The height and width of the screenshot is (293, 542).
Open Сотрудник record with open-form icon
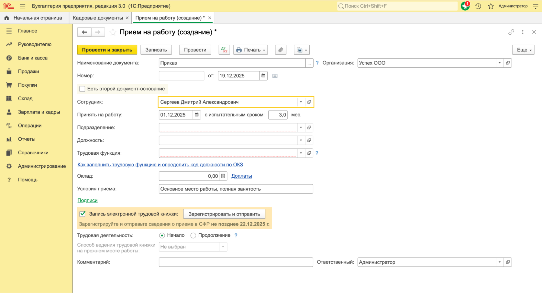tap(309, 102)
